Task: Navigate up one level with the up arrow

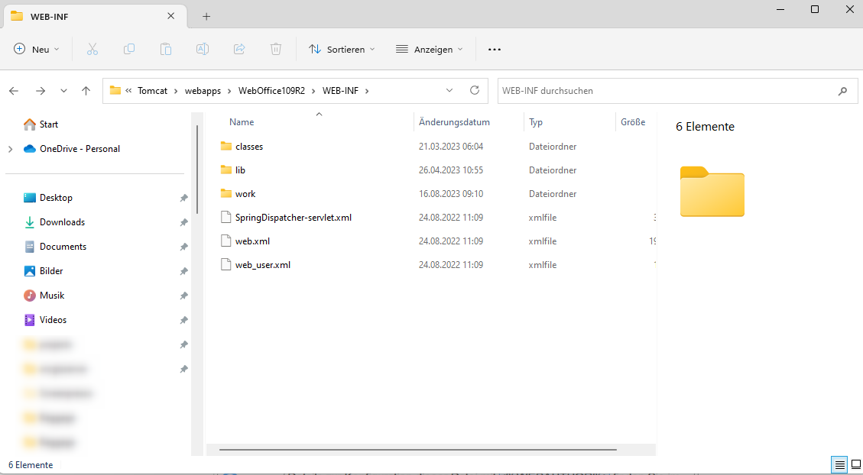Action: click(86, 90)
